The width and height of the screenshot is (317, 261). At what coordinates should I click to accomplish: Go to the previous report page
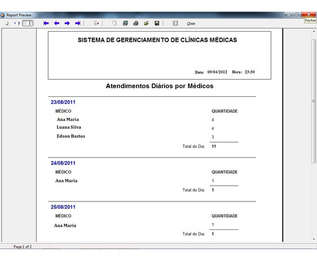[56, 23]
